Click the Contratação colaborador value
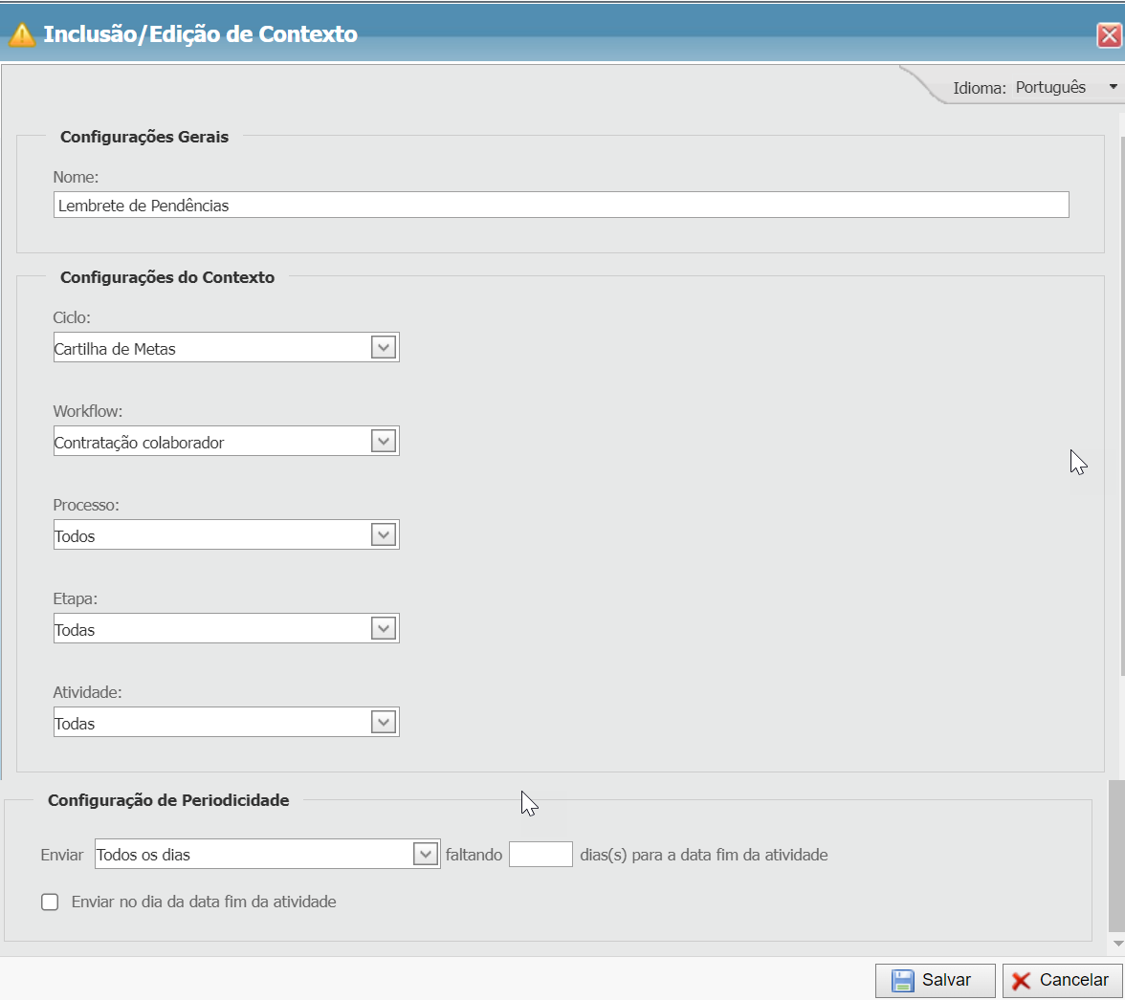1125x1000 pixels. click(x=140, y=443)
